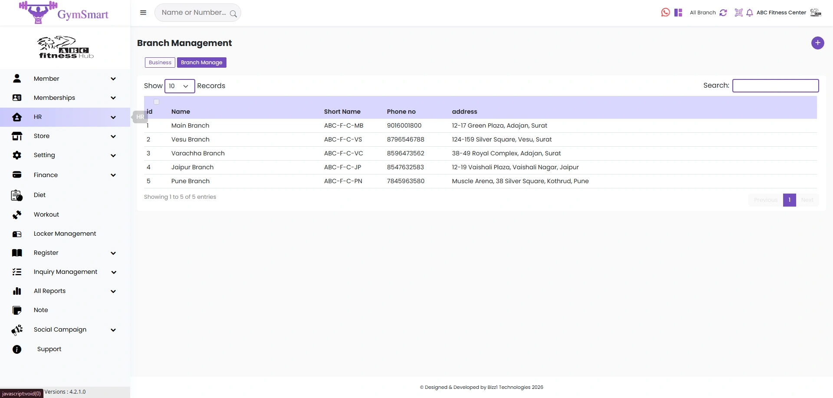
Task: Switch to the Business tab
Action: click(x=160, y=62)
